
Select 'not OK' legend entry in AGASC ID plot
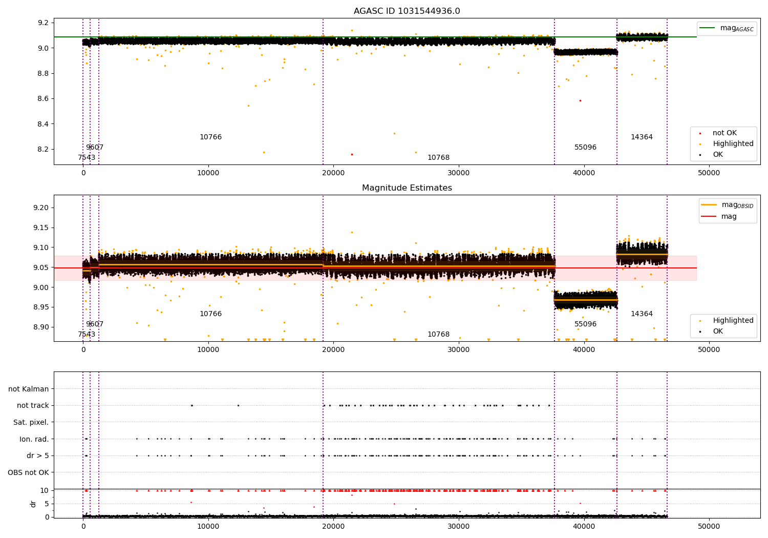tap(724, 133)
